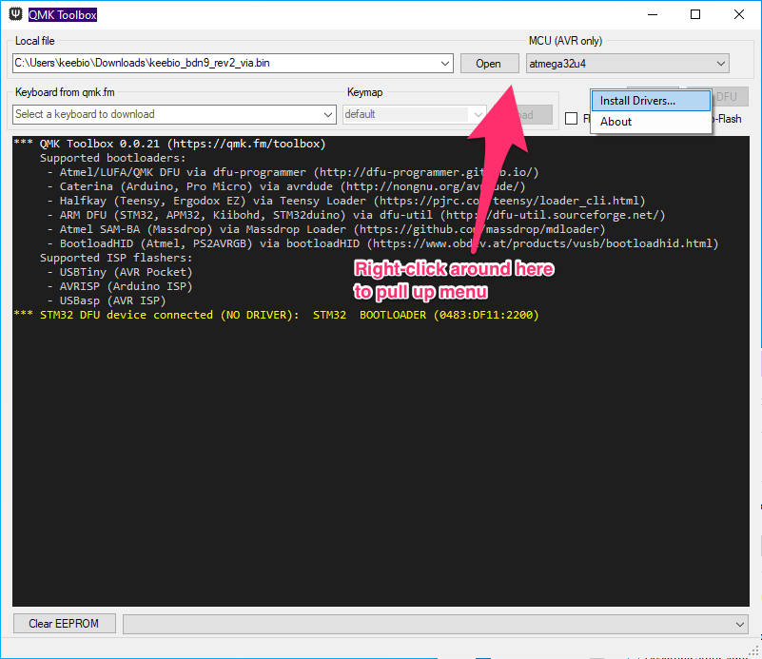
Task: Expand the dropdown beside Clear EEPROM
Action: pyautogui.click(x=741, y=624)
